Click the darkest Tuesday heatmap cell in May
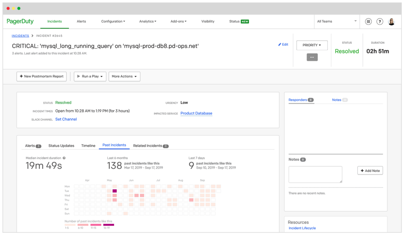The height and width of the screenshot is (238, 404). coord(115,191)
